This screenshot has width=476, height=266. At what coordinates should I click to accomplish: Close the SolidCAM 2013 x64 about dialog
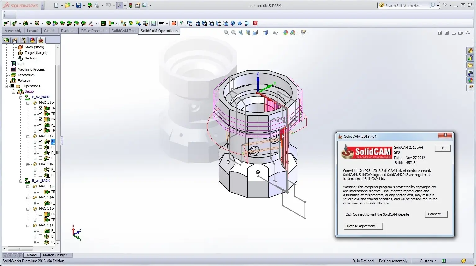coord(445,135)
